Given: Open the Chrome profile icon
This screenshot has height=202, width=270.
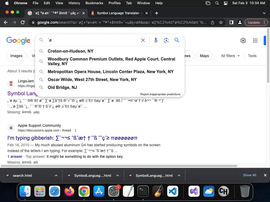Looking at the screenshot, I should [x=240, y=22].
